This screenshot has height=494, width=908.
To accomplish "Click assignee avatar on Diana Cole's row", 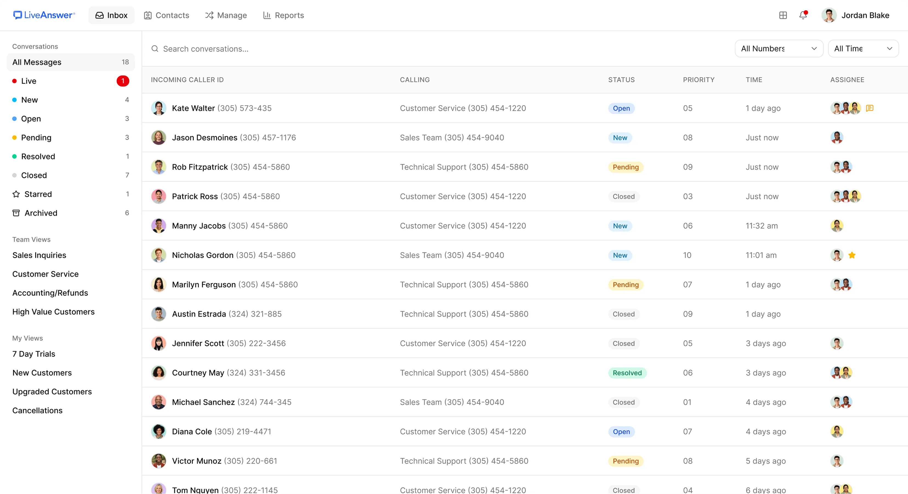I will coord(837,432).
